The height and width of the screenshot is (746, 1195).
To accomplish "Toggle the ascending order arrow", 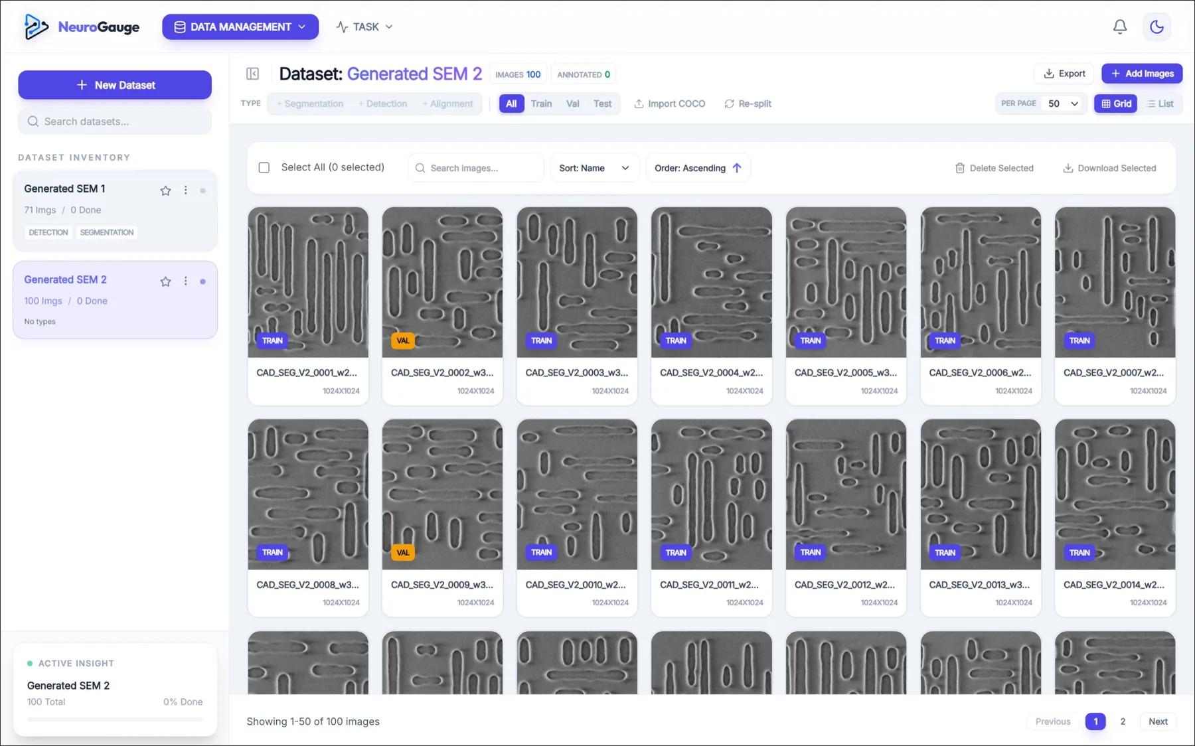I will (x=737, y=169).
